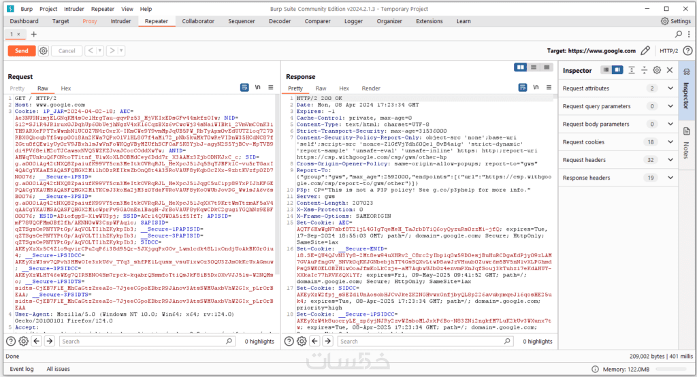Click the Cancel request button
The image size is (697, 377).
pyautogui.click(x=67, y=50)
